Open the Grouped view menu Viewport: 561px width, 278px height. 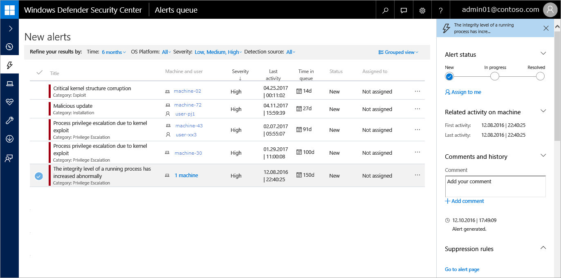tap(399, 52)
